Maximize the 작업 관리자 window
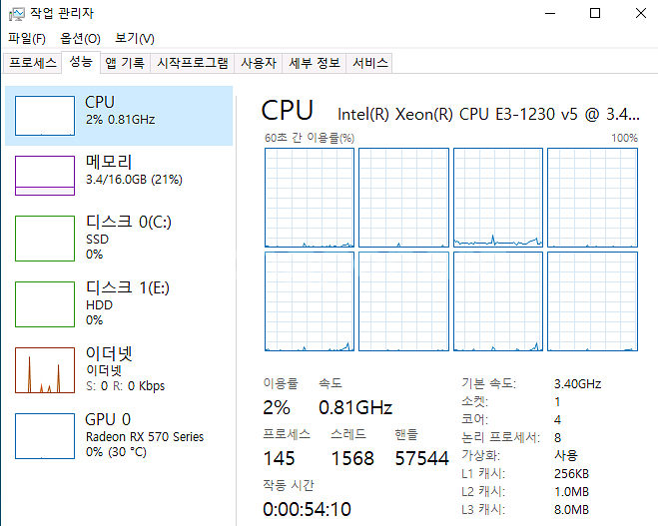The height and width of the screenshot is (526, 658). point(595,13)
